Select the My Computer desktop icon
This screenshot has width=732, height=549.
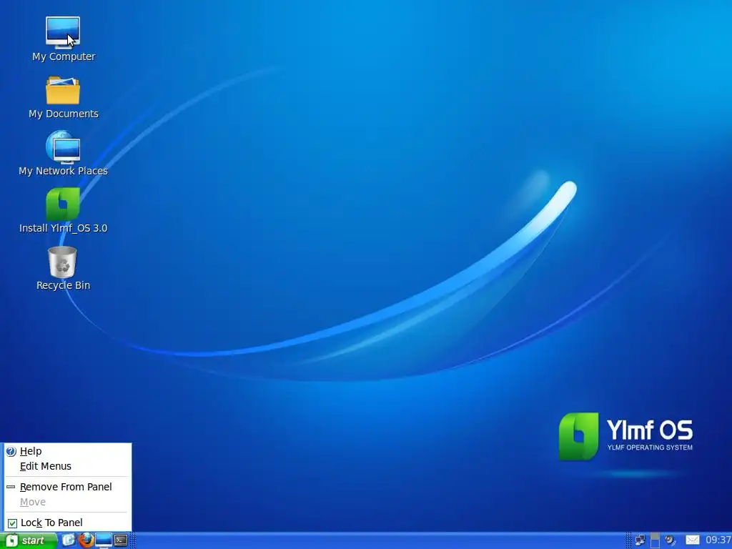(63, 33)
